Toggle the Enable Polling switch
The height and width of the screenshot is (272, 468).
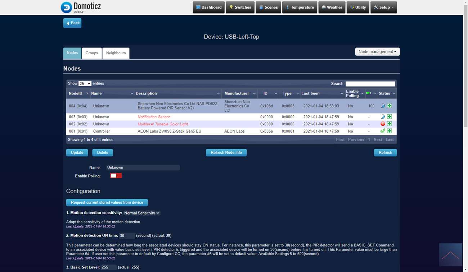pyautogui.click(x=116, y=176)
